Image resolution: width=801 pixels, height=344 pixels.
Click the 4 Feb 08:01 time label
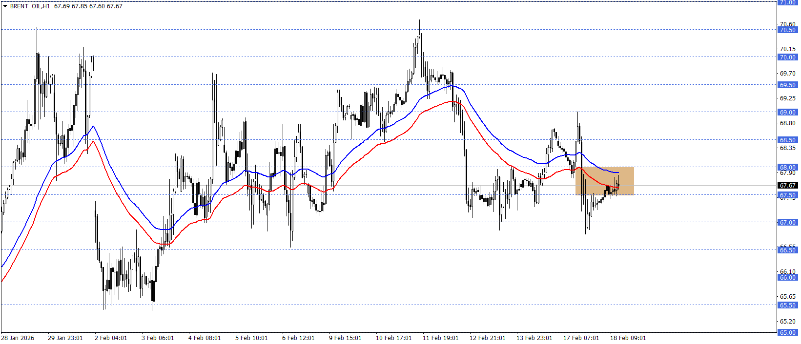click(205, 338)
